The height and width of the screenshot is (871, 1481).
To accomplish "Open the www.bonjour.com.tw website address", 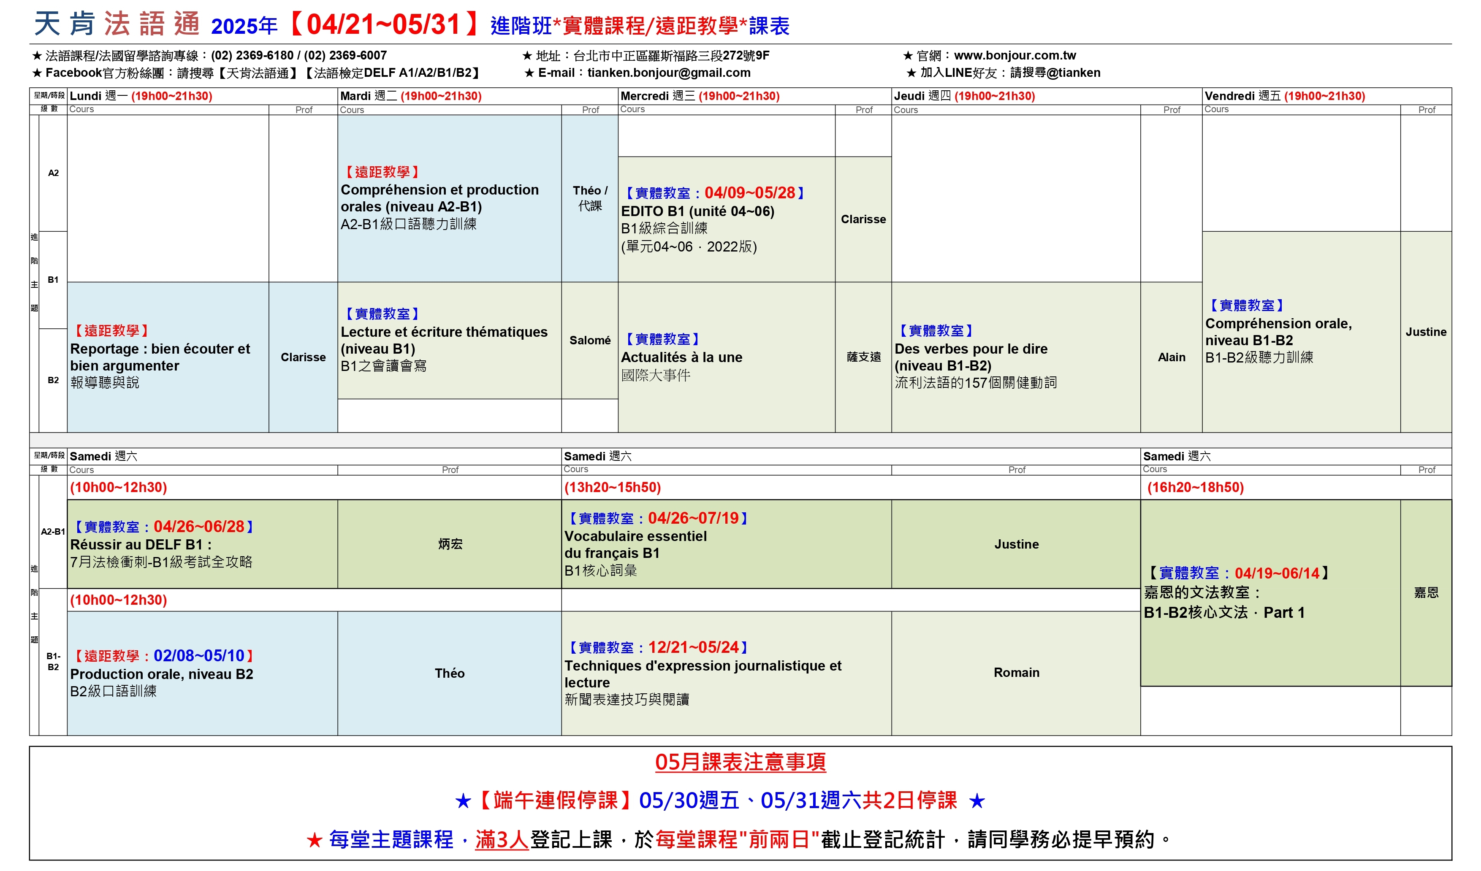I will point(1014,55).
